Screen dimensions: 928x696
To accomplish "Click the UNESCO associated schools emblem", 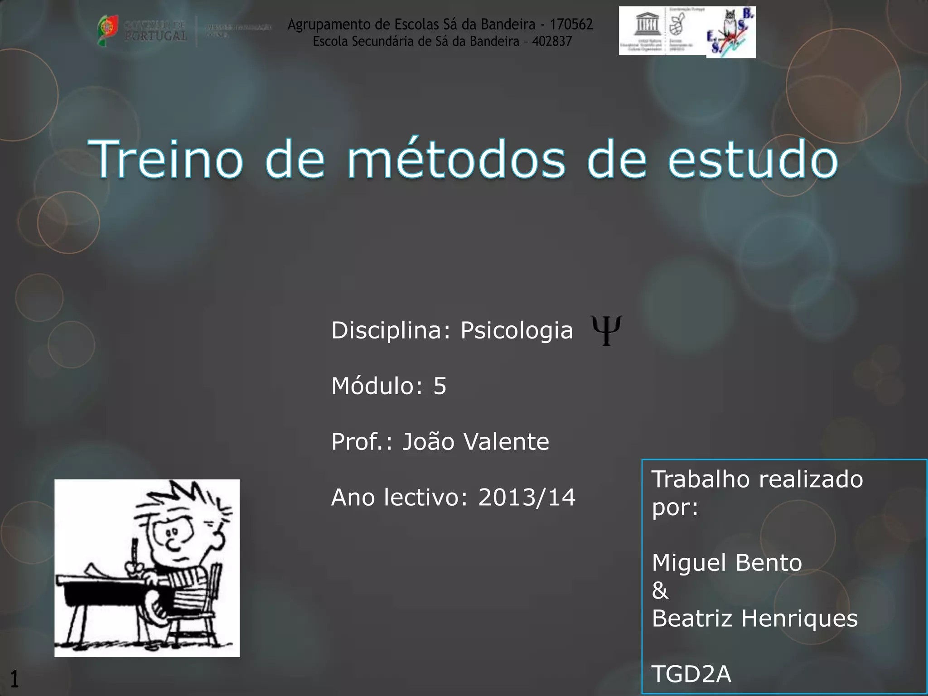I will 677,24.
